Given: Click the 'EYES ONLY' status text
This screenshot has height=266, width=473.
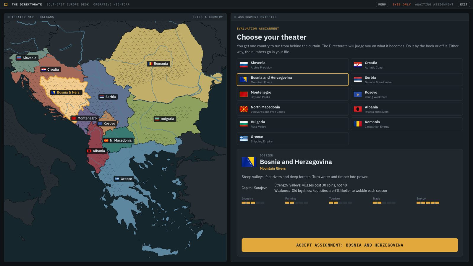Looking at the screenshot, I should point(401,4).
